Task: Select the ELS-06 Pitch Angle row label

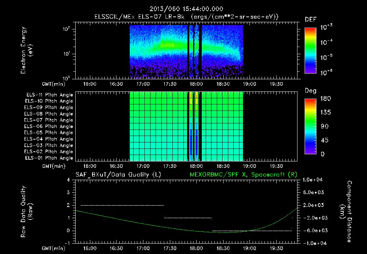Action: point(48,127)
